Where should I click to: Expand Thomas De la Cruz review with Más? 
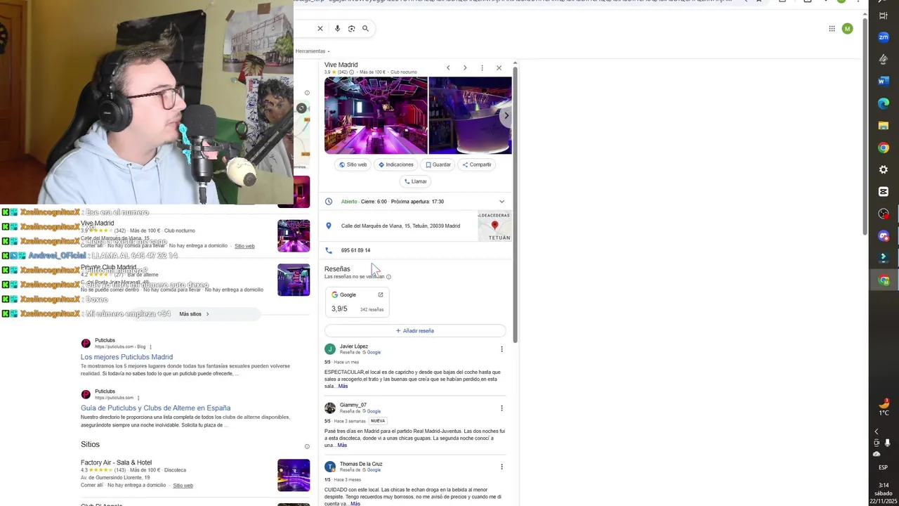tap(355, 503)
